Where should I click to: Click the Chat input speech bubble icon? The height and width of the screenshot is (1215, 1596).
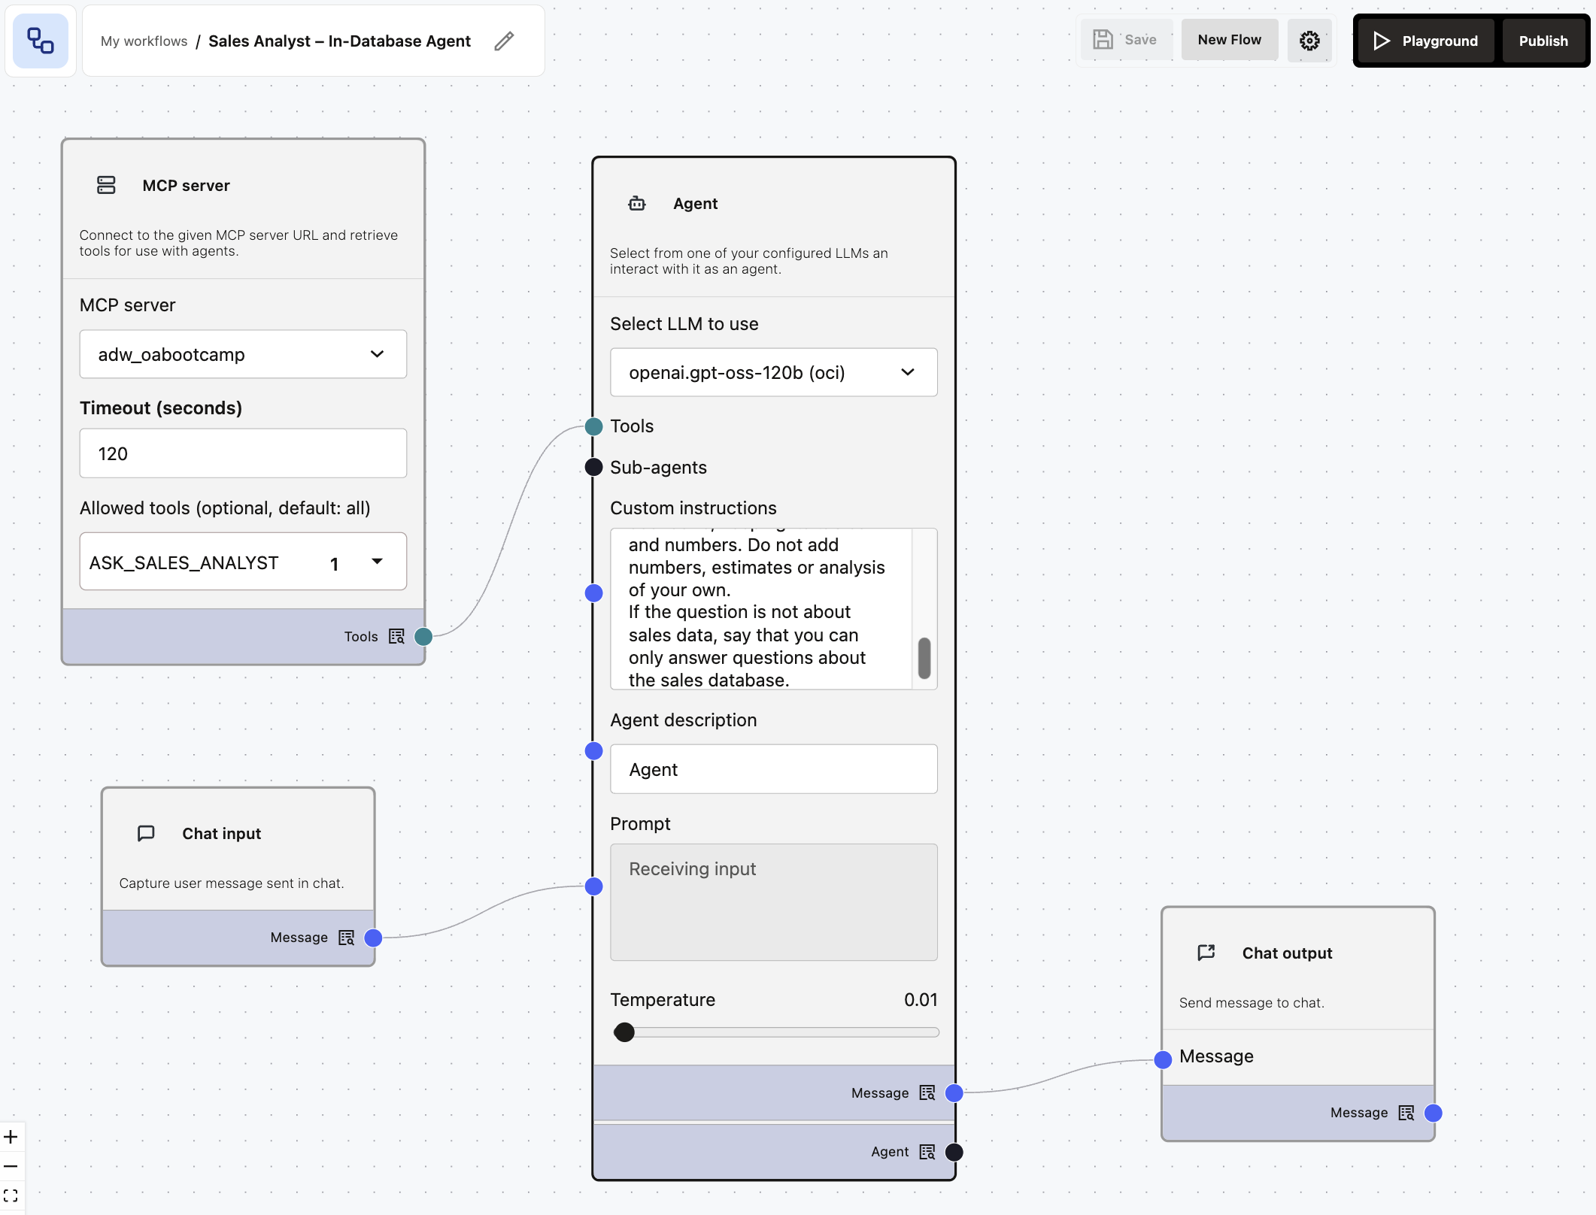point(146,833)
